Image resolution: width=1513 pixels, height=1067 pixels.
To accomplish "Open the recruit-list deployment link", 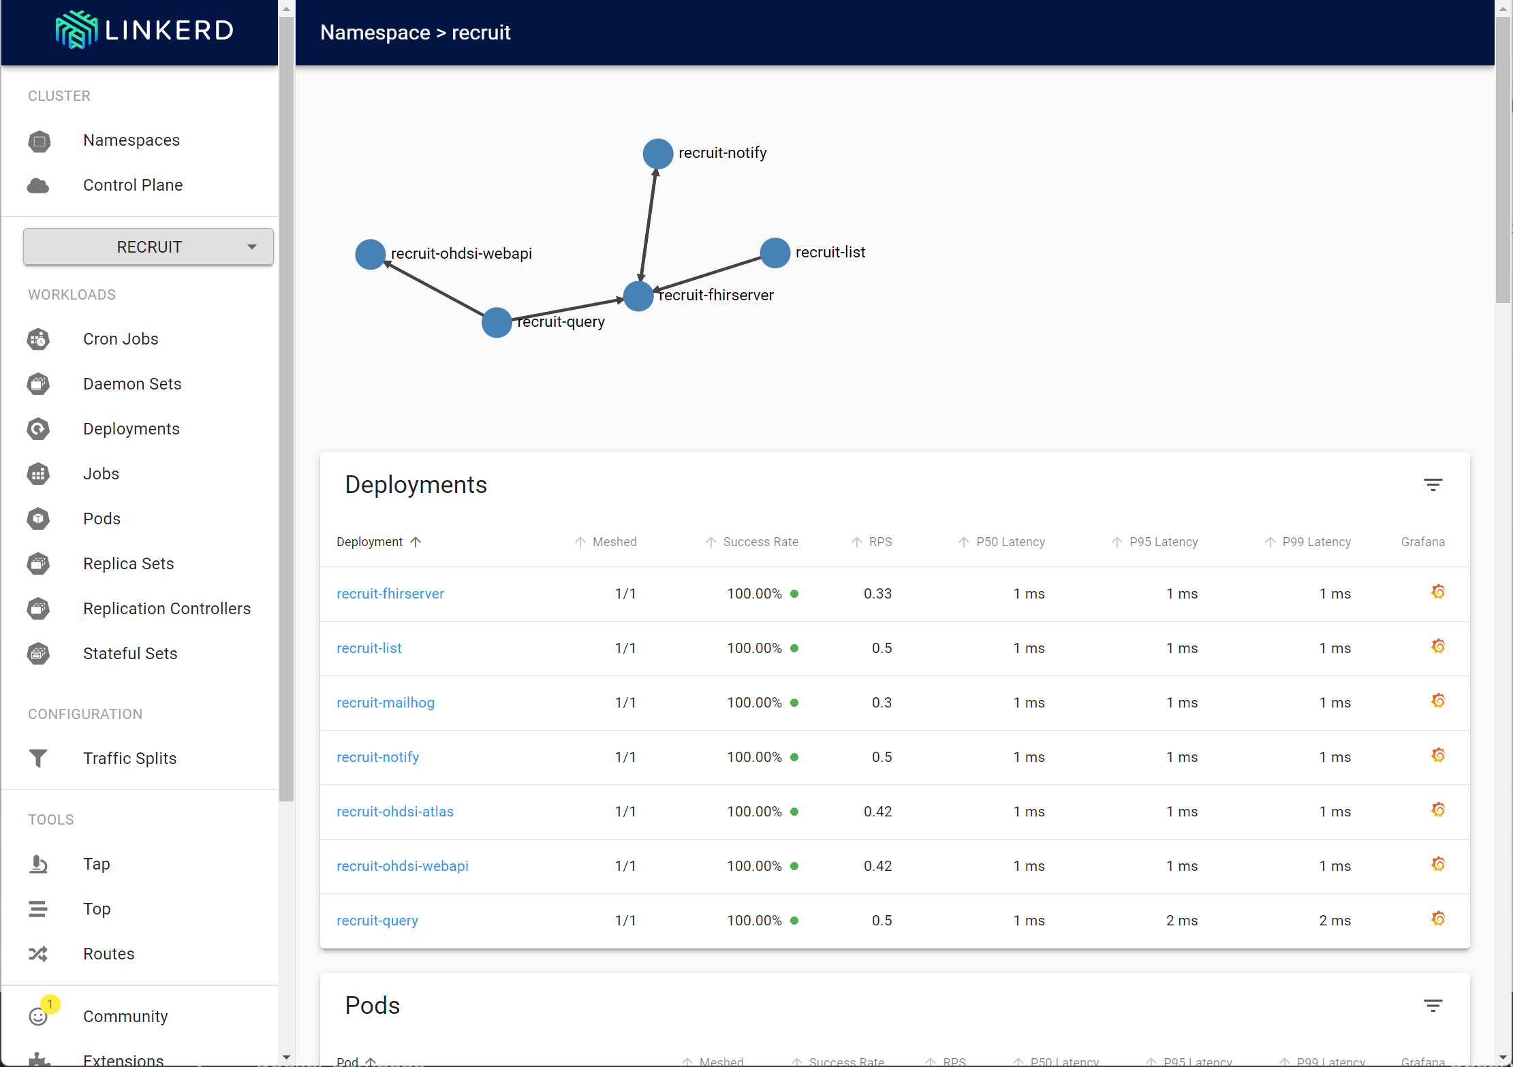I will point(369,648).
